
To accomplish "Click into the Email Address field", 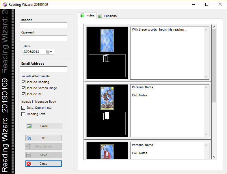I will coord(44,69).
